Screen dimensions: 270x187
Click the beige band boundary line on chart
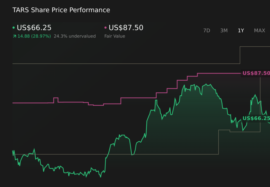point(105,63)
